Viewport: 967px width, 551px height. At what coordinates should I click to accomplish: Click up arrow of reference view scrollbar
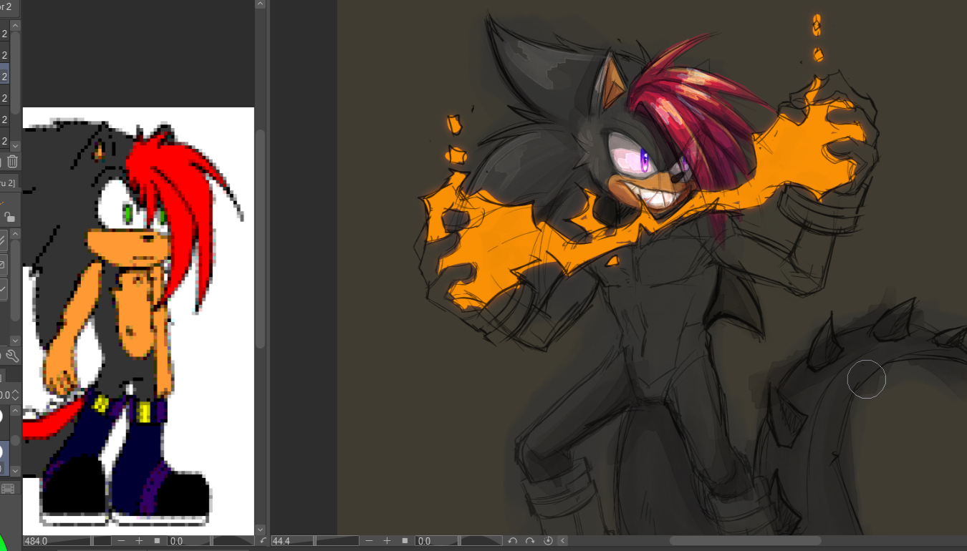260,4
